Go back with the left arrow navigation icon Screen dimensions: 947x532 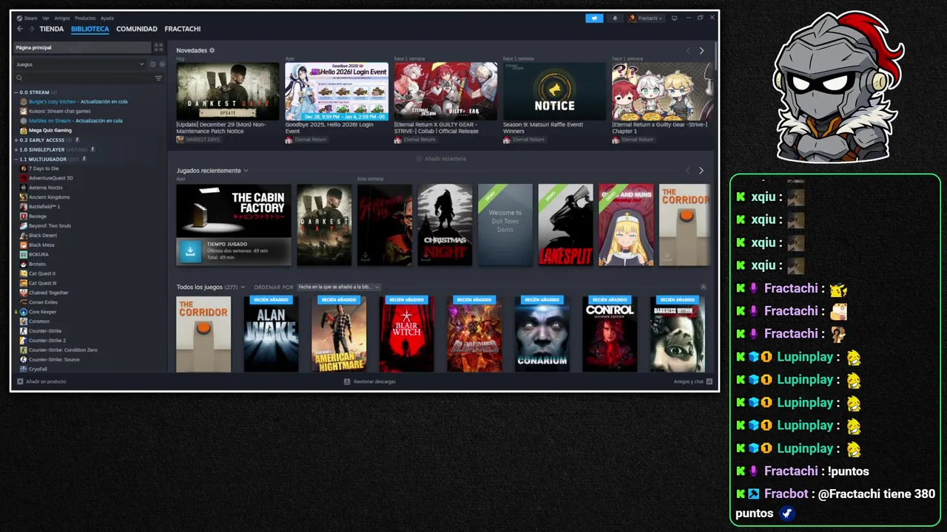tap(20, 29)
